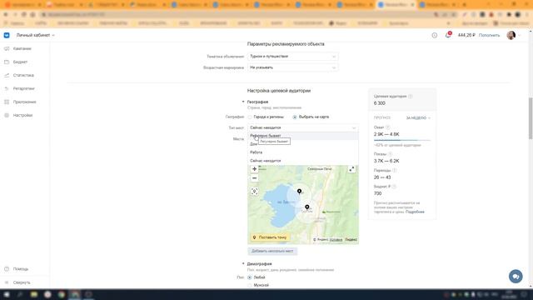533x300 pixels.
Task: Zoom in on the map
Action: point(254,169)
